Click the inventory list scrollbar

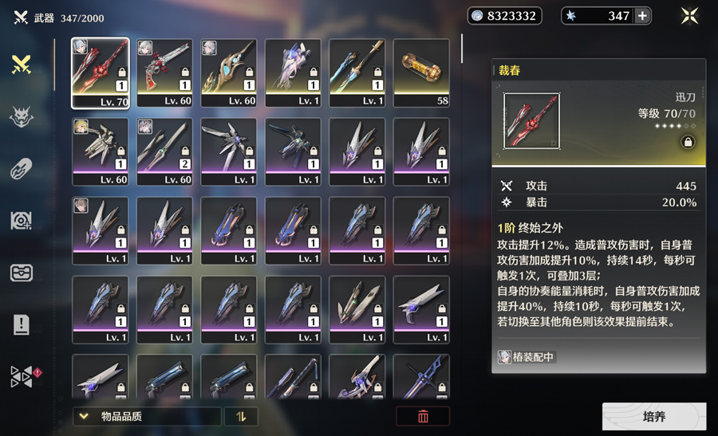[462, 48]
